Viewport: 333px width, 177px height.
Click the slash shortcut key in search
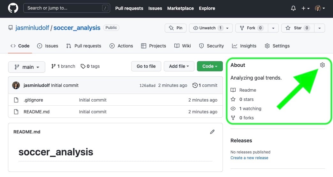pos(105,8)
